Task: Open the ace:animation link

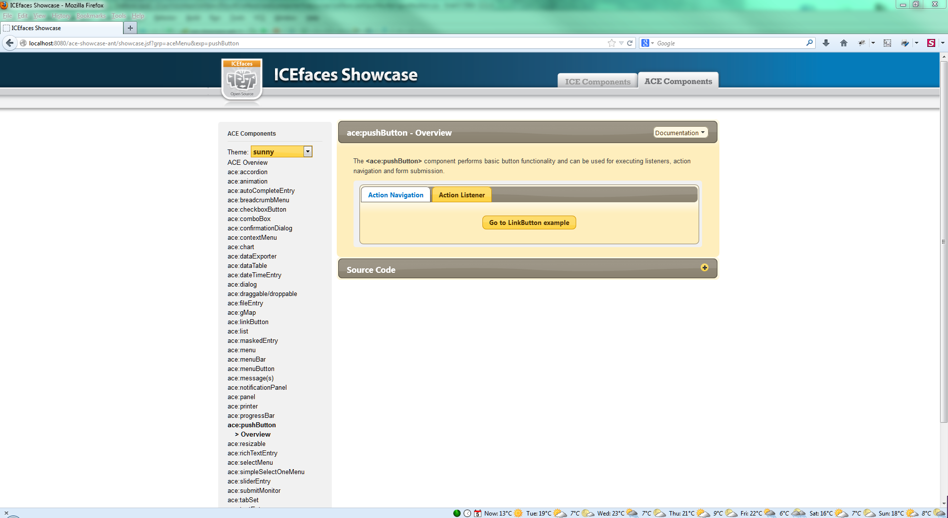Action: pyautogui.click(x=247, y=181)
